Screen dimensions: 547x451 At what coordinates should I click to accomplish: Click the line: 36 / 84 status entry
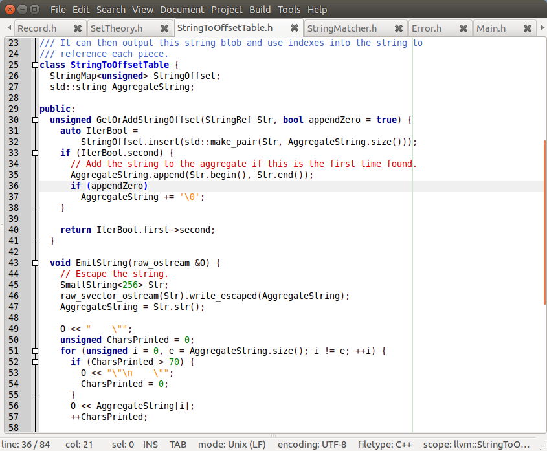pos(26,445)
